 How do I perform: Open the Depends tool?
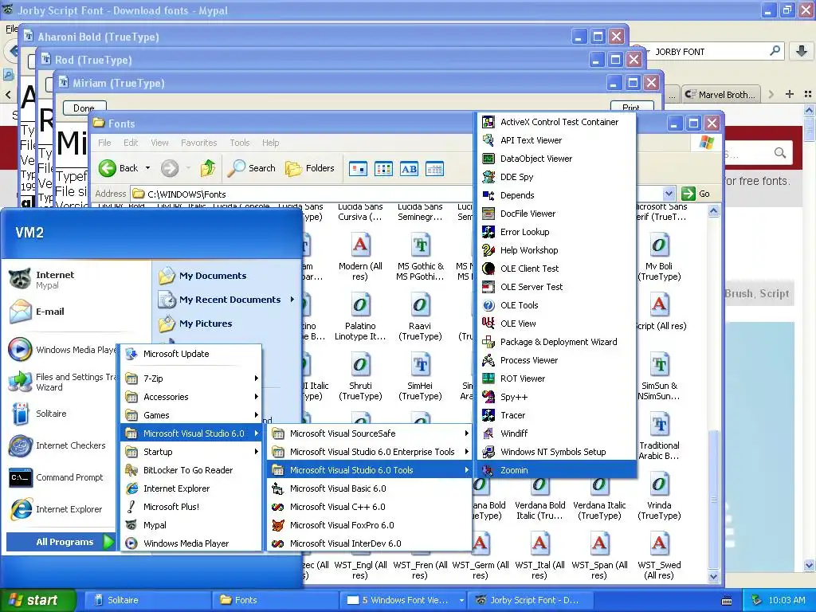pos(556,195)
